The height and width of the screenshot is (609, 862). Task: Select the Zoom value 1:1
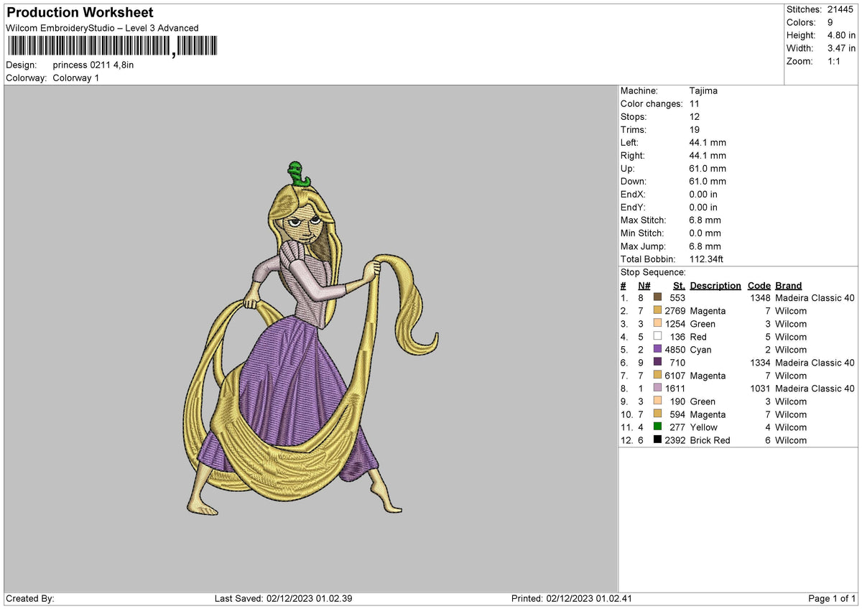pos(834,61)
